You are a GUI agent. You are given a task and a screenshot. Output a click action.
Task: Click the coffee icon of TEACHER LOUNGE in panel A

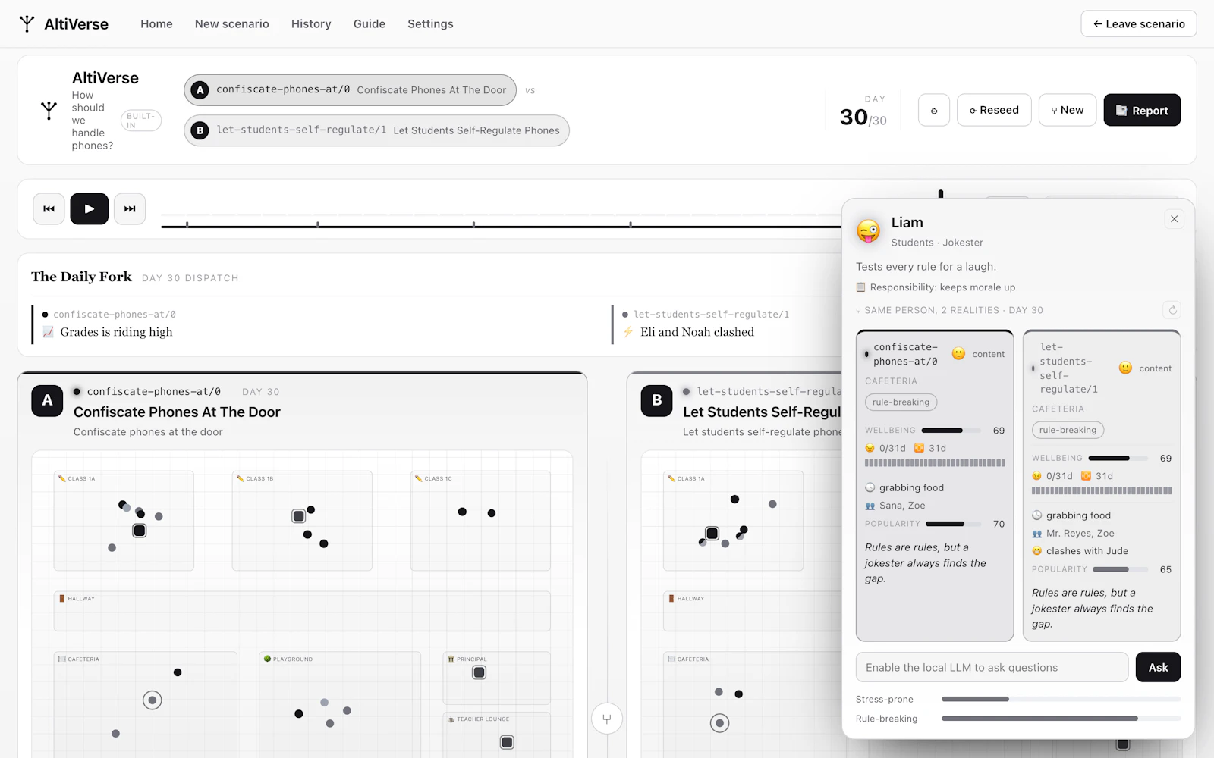click(451, 719)
